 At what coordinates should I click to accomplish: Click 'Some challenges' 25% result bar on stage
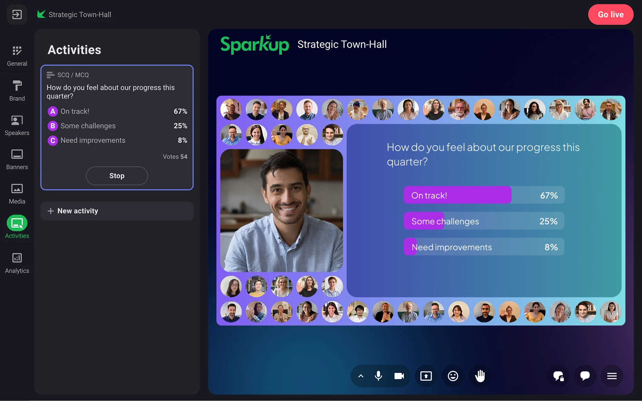(x=484, y=221)
